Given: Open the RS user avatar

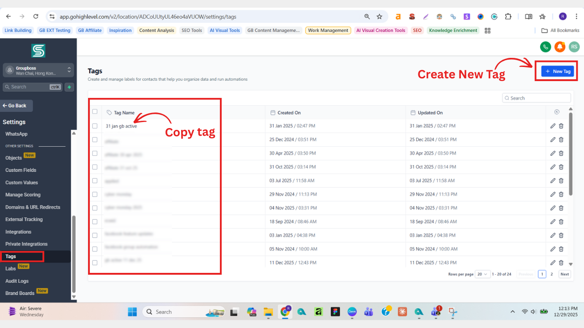Looking at the screenshot, I should point(574,46).
